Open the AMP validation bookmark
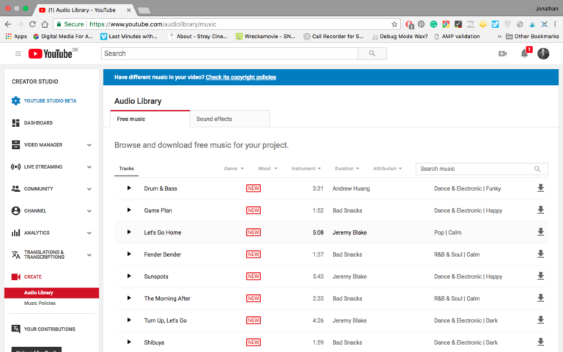 [457, 36]
